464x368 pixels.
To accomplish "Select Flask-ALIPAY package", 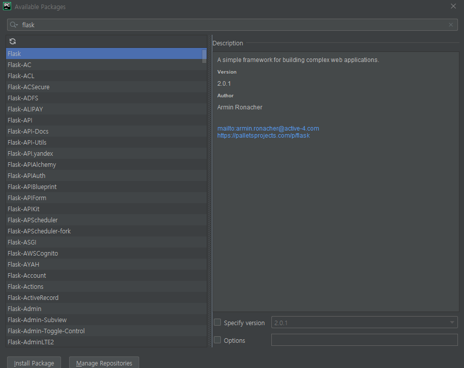I will [106, 109].
